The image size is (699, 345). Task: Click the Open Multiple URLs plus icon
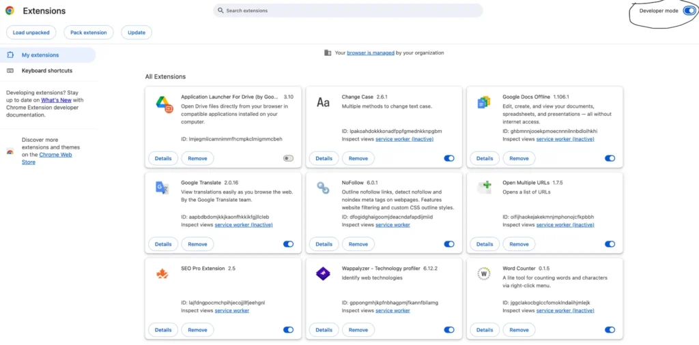(484, 187)
